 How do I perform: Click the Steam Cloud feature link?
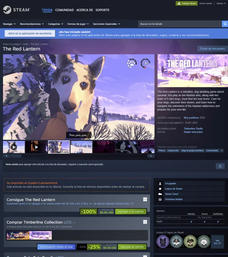[171, 194]
